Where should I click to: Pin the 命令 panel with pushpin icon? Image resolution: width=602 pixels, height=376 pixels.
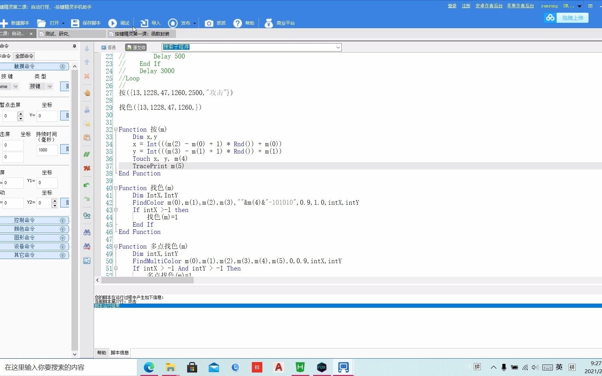(74, 46)
